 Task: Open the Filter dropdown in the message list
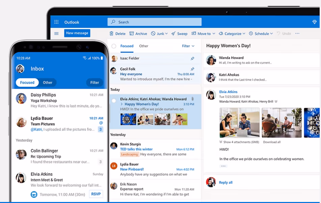point(188,46)
